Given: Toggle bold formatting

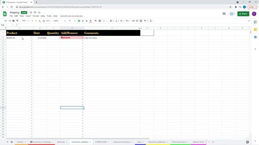Looking at the screenshot, I should pyautogui.click(x=79, y=21).
